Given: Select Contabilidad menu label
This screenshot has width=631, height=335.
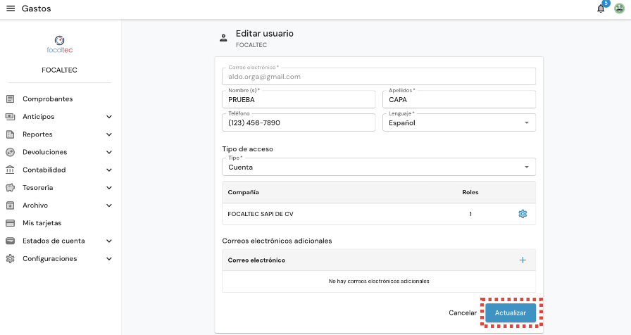Looking at the screenshot, I should pyautogui.click(x=44, y=170).
